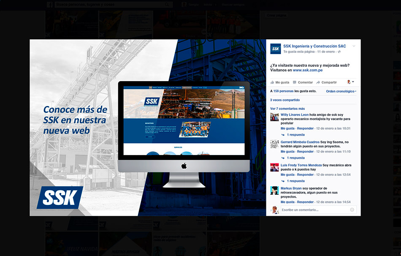
Task: Open the Orden cronológico sort dropdown
Action: coord(341,91)
